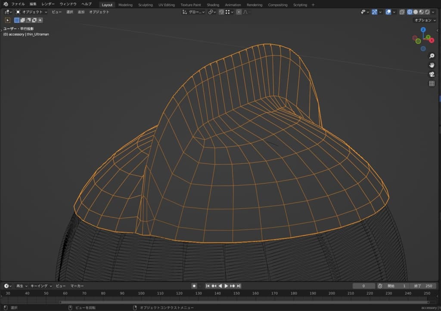Switch to the Sculpting workspace tab
Viewport: 441px width, 311px height.
pyautogui.click(x=145, y=5)
